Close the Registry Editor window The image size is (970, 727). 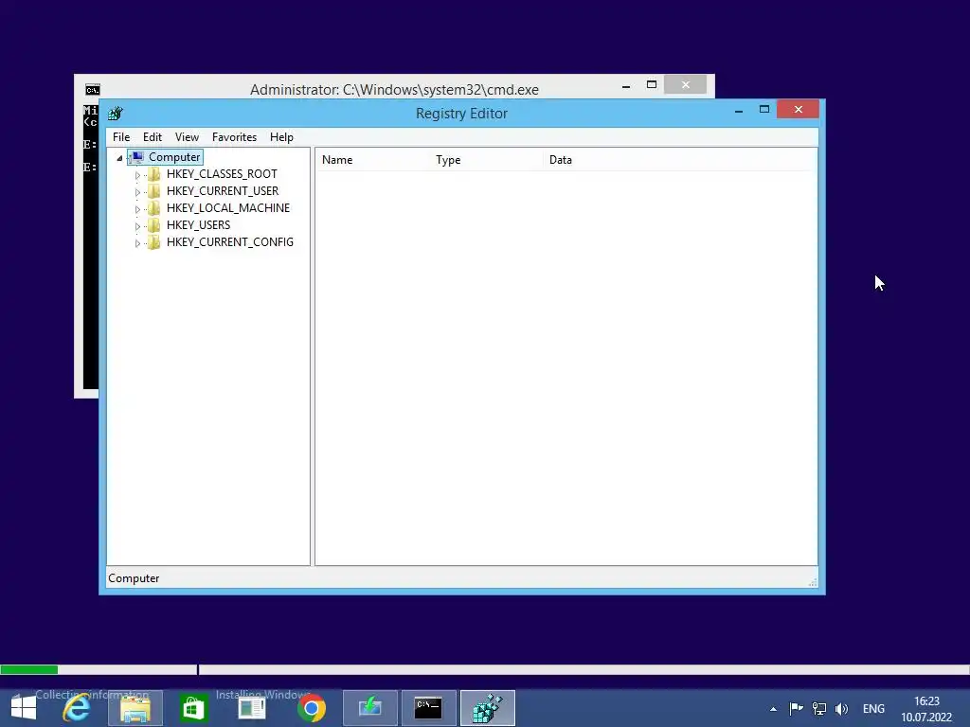798,110
